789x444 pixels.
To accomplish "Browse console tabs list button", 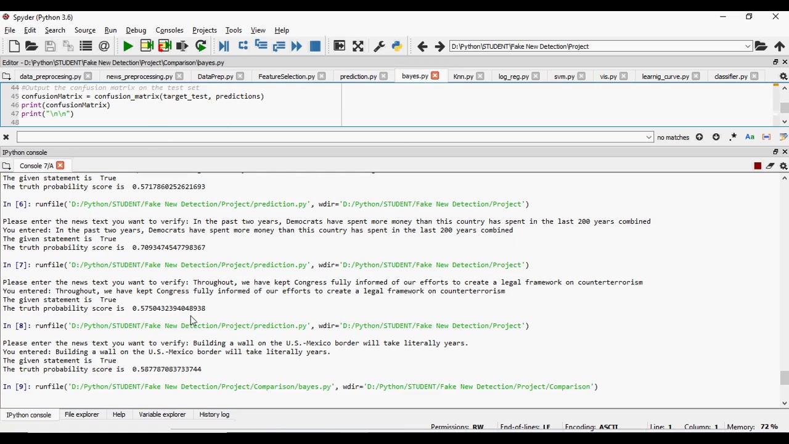I will [6, 166].
